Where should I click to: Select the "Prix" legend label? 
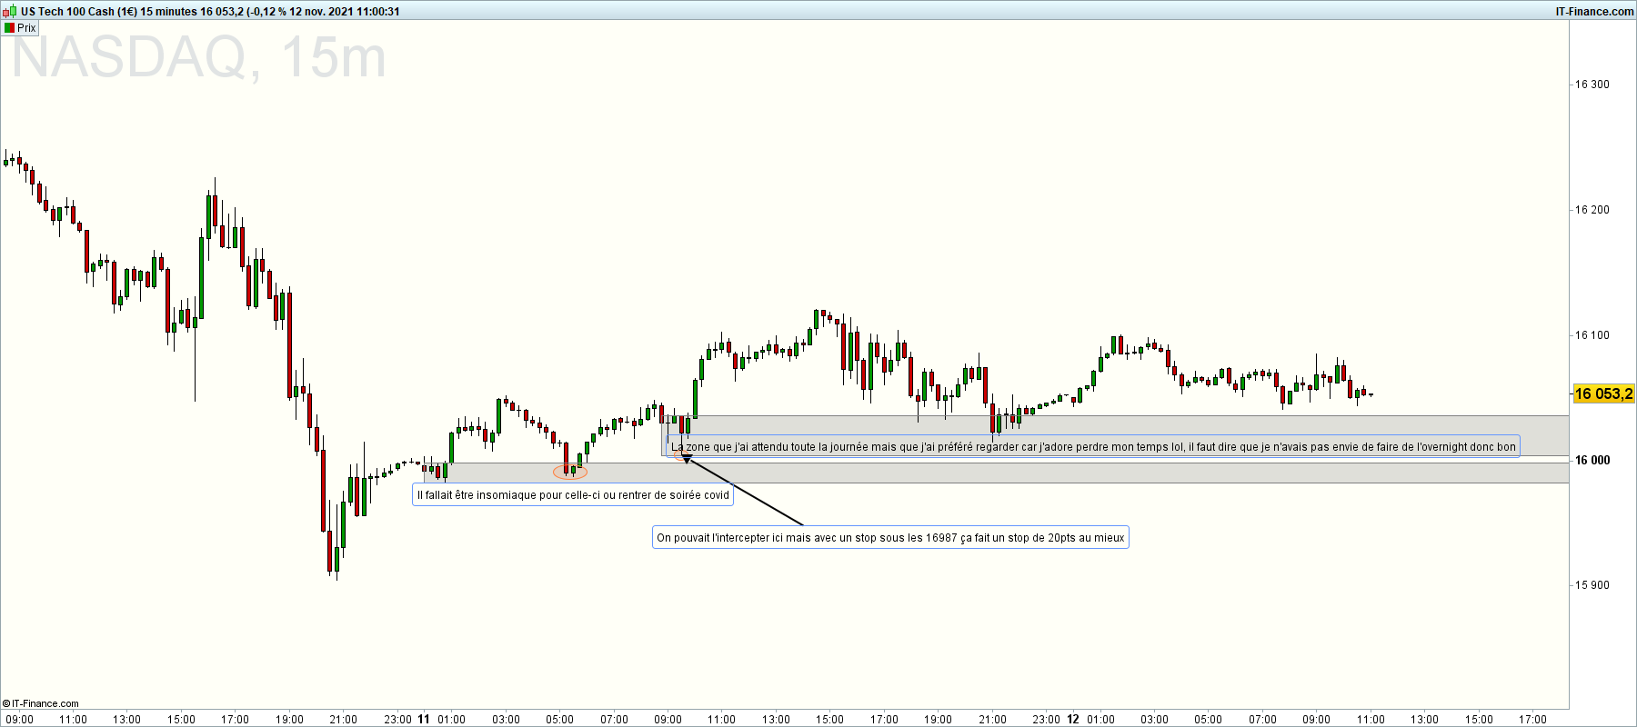26,28
